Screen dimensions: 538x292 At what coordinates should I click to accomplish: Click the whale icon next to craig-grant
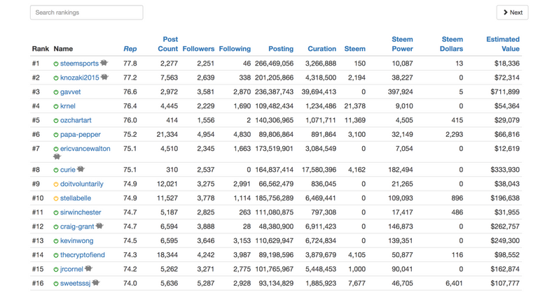99,226
